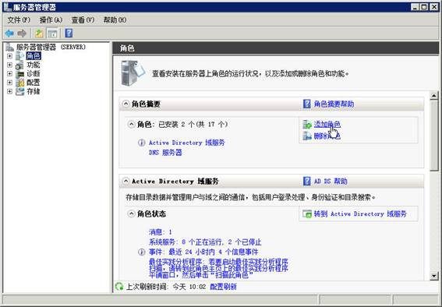The width and height of the screenshot is (442, 307).
Task: Click the Forward arrow toolbar icon
Action: (x=22, y=34)
